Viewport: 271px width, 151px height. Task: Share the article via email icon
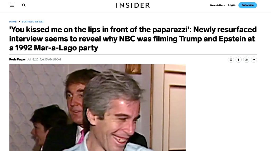(246, 60)
